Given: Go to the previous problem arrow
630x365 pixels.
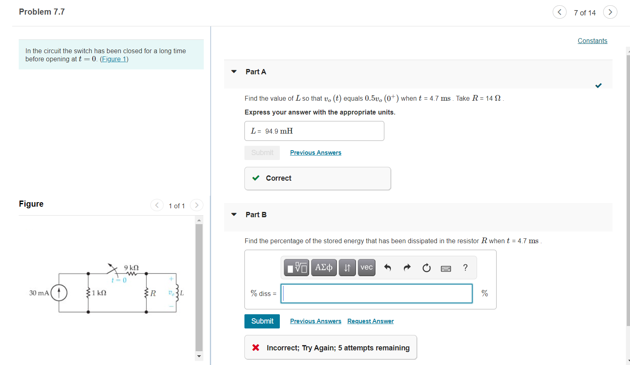Looking at the screenshot, I should (559, 12).
